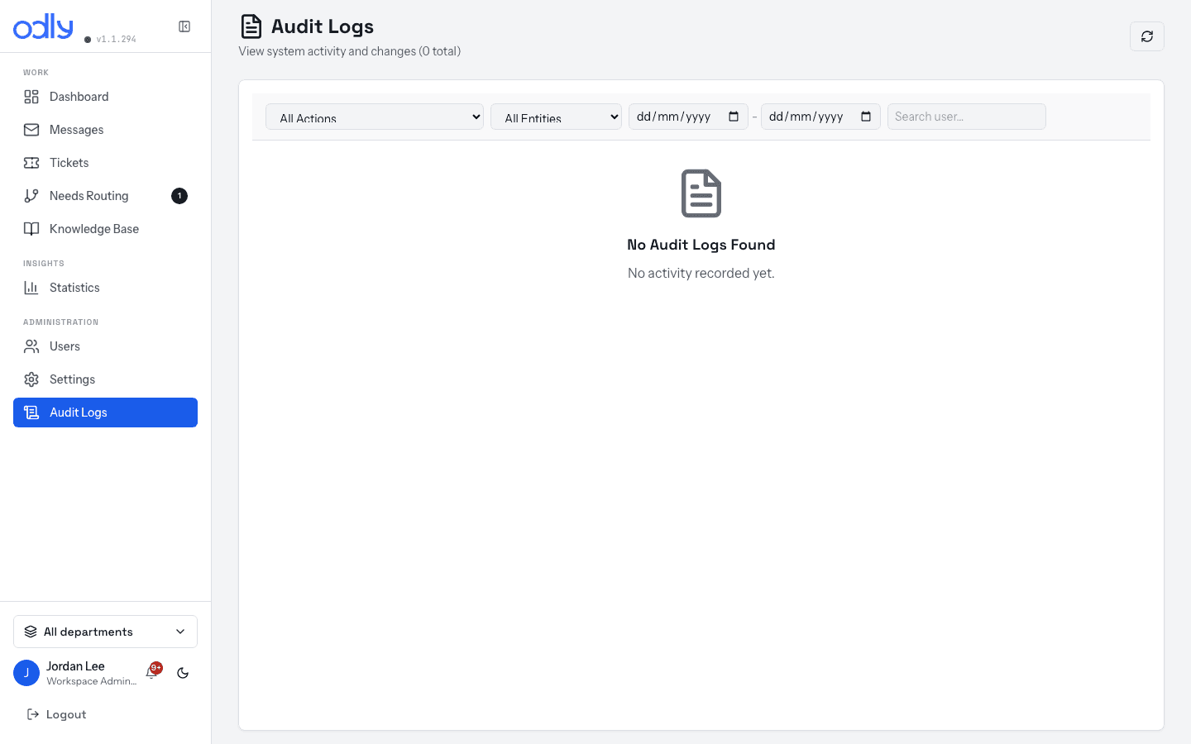Click the Messages envelope icon
Viewport: 1191px width, 744px height.
pyautogui.click(x=31, y=130)
